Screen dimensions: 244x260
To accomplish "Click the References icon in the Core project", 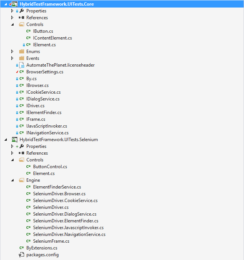I will click(x=21, y=18).
